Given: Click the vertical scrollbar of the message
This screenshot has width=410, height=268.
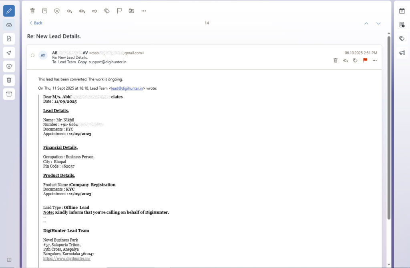Looking at the screenshot, I should tap(388, 128).
